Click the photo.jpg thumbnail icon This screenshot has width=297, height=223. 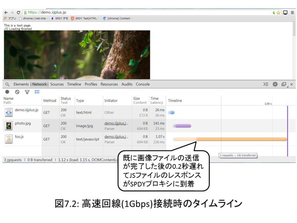pos(9,126)
